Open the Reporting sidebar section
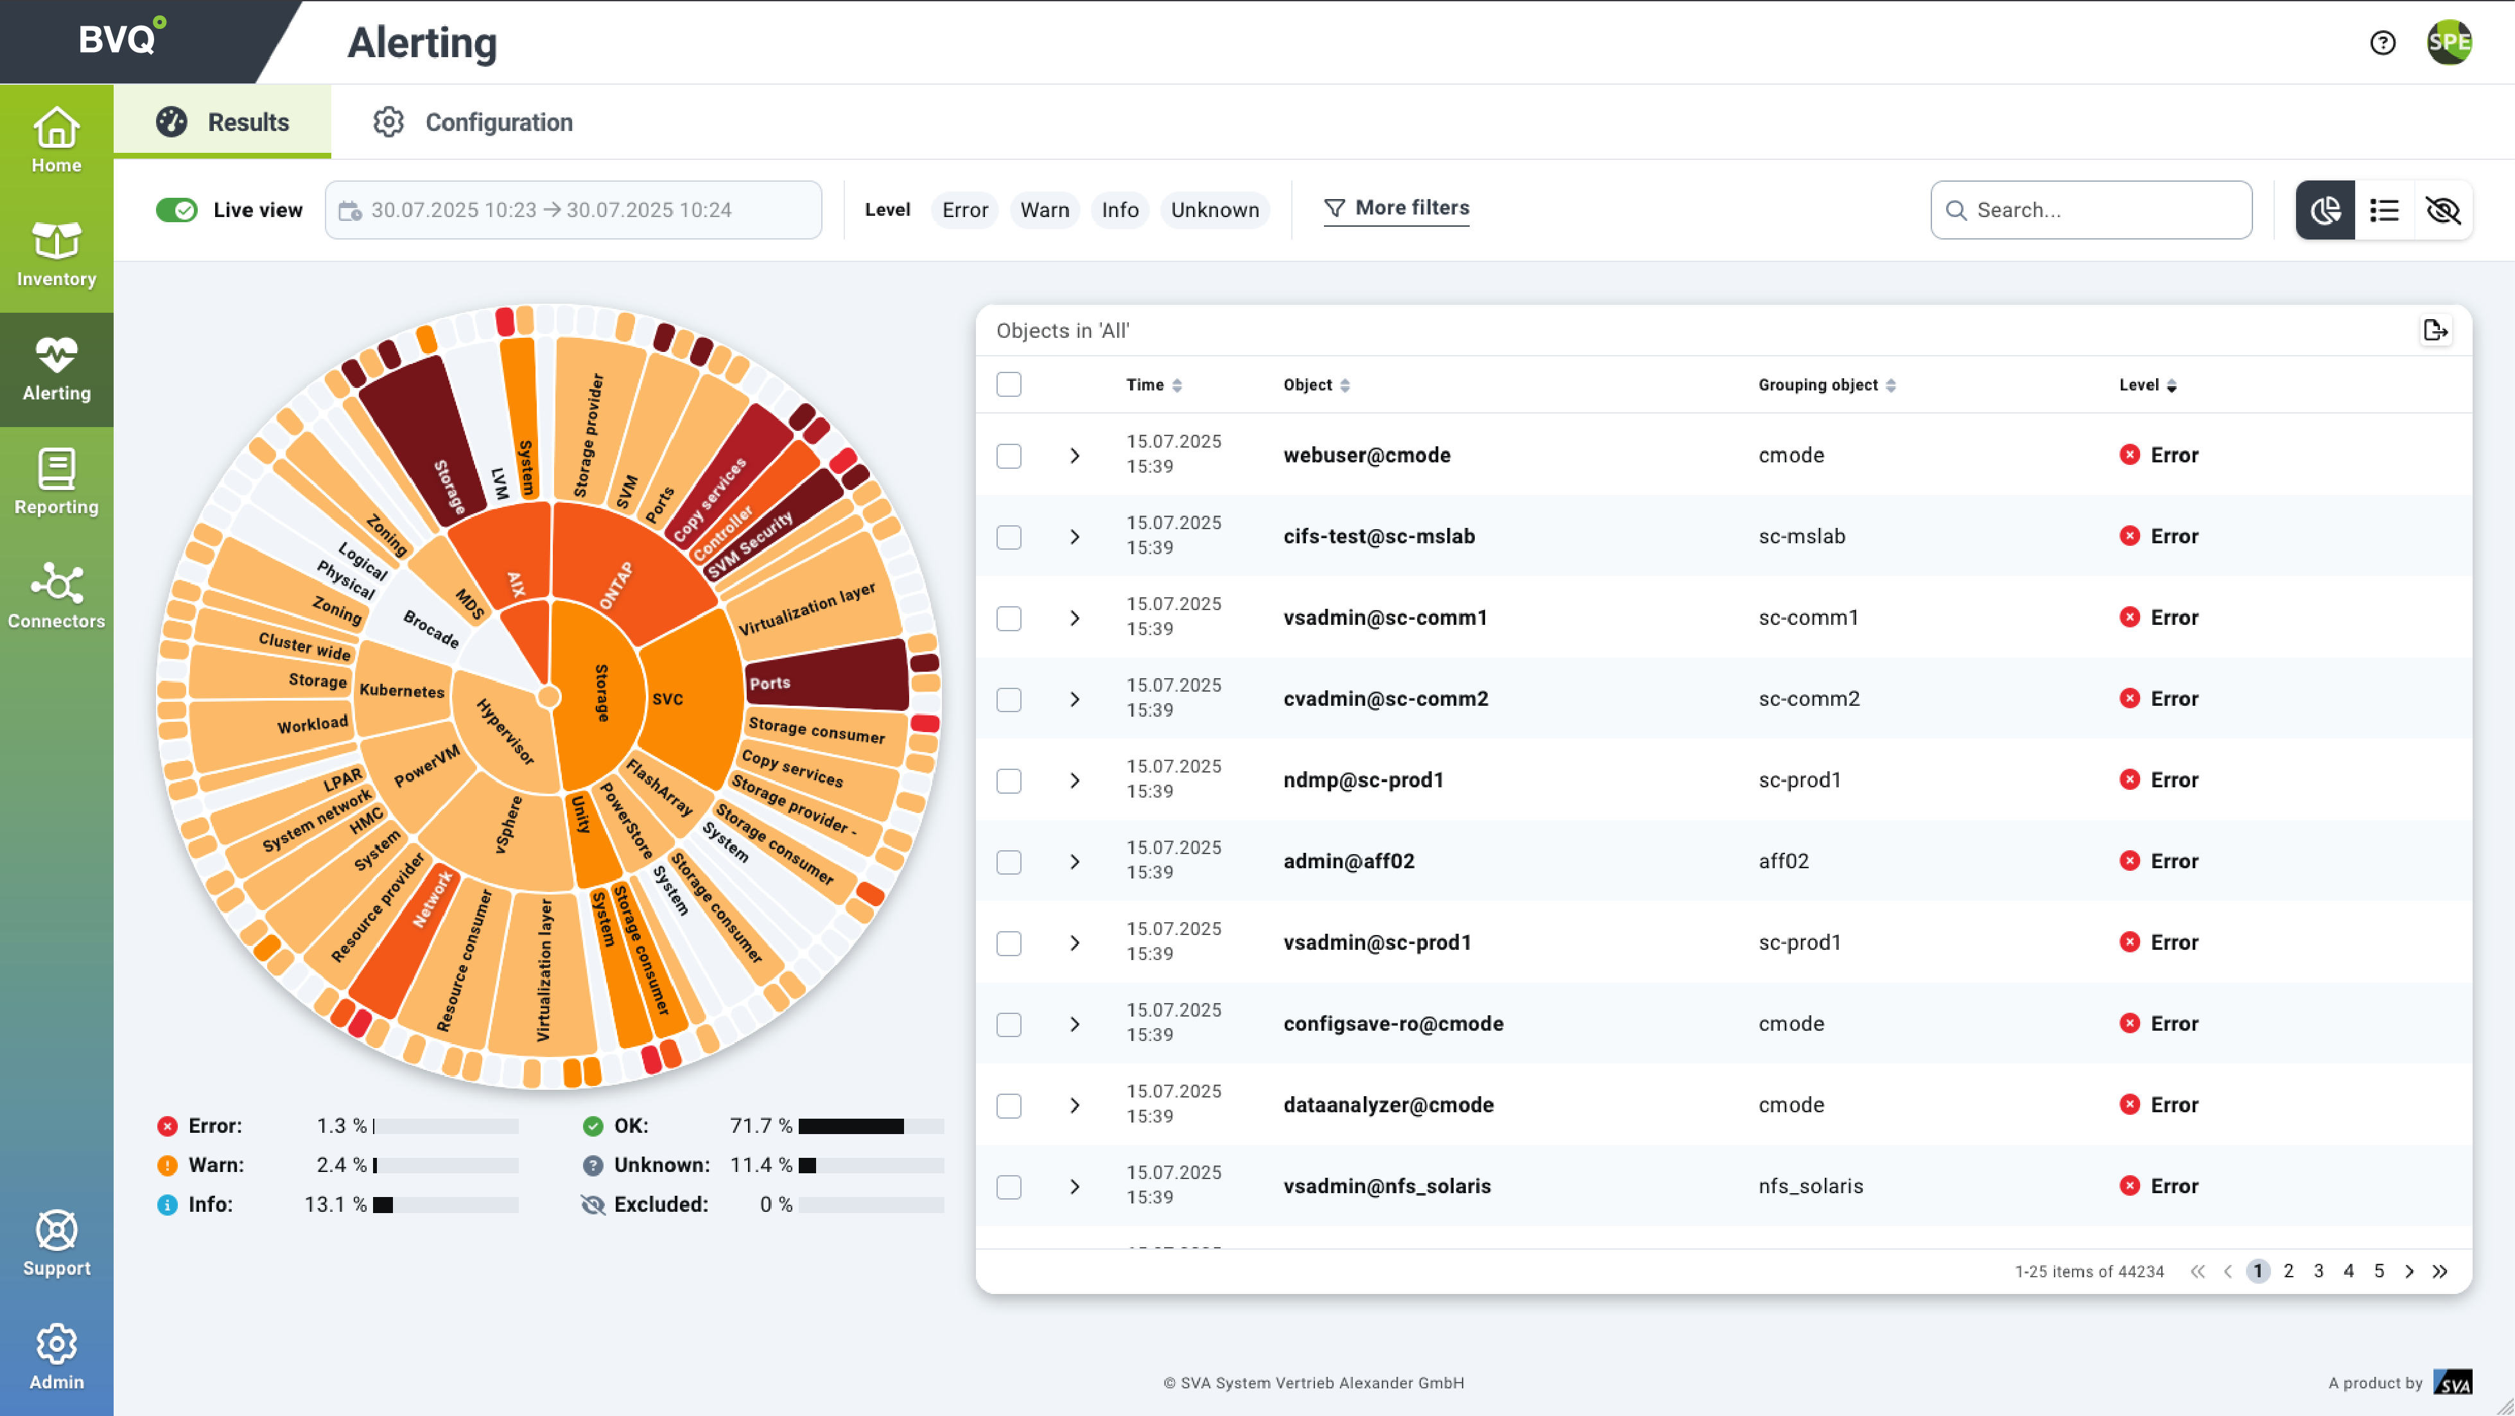Screen dimensions: 2515x1416 coord(57,482)
